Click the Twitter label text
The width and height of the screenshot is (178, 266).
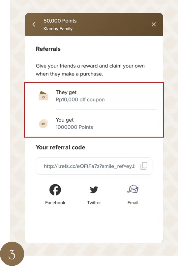tap(94, 203)
